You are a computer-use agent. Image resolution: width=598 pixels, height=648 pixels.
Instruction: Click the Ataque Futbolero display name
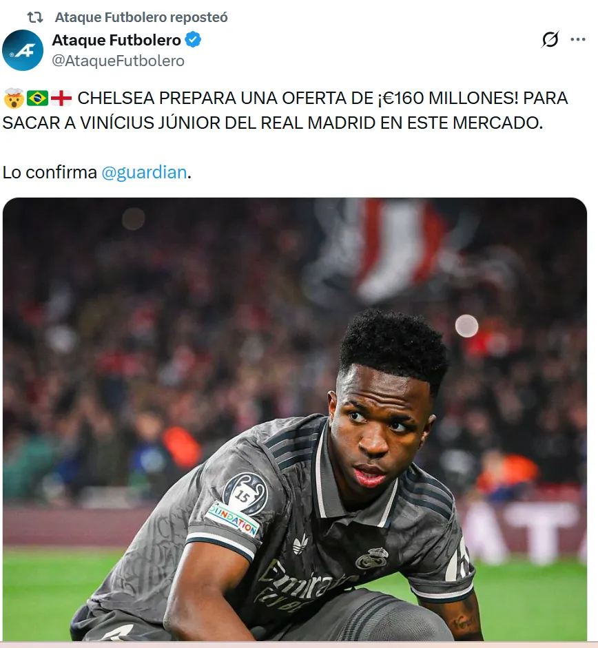point(116,40)
